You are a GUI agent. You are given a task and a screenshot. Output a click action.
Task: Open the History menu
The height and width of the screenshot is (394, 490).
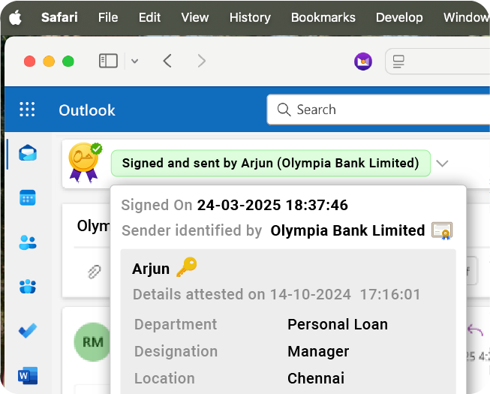pos(250,17)
